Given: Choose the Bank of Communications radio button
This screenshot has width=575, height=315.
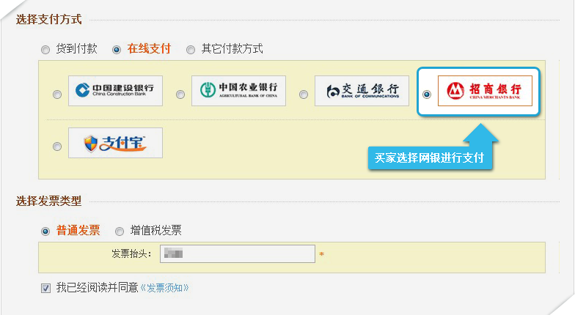Looking at the screenshot, I should 304,94.
